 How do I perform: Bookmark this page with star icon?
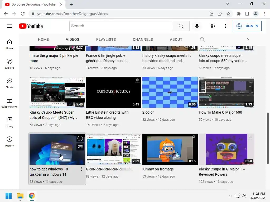click(x=228, y=14)
